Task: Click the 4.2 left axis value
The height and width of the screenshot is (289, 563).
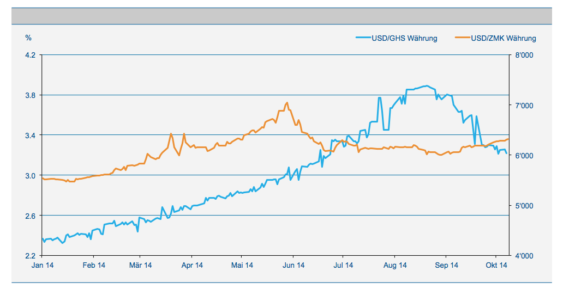Action: pos(30,55)
